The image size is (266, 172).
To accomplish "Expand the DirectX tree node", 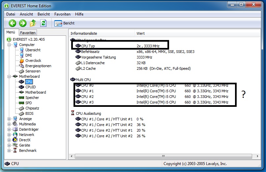I will point(9,140).
